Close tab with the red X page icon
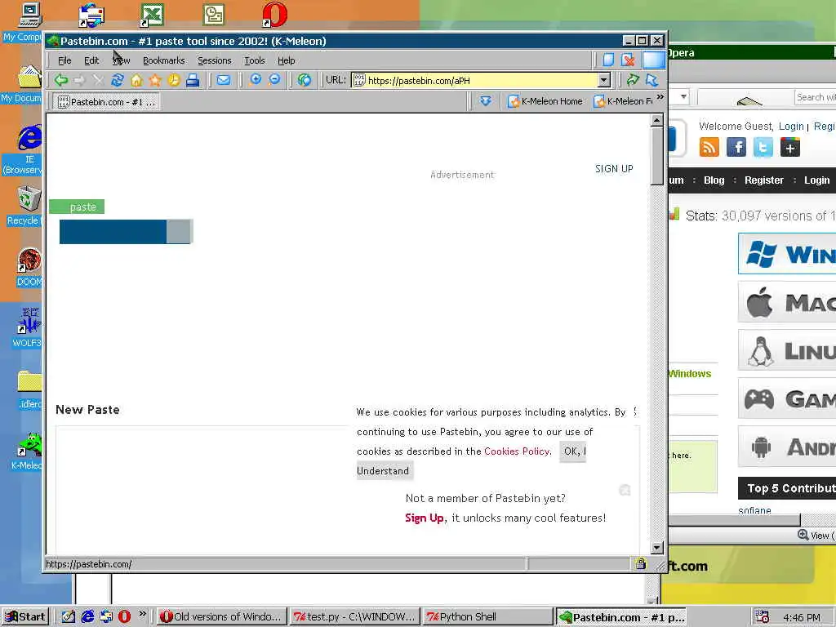Viewport: 836px width, 627px height. 628,60
